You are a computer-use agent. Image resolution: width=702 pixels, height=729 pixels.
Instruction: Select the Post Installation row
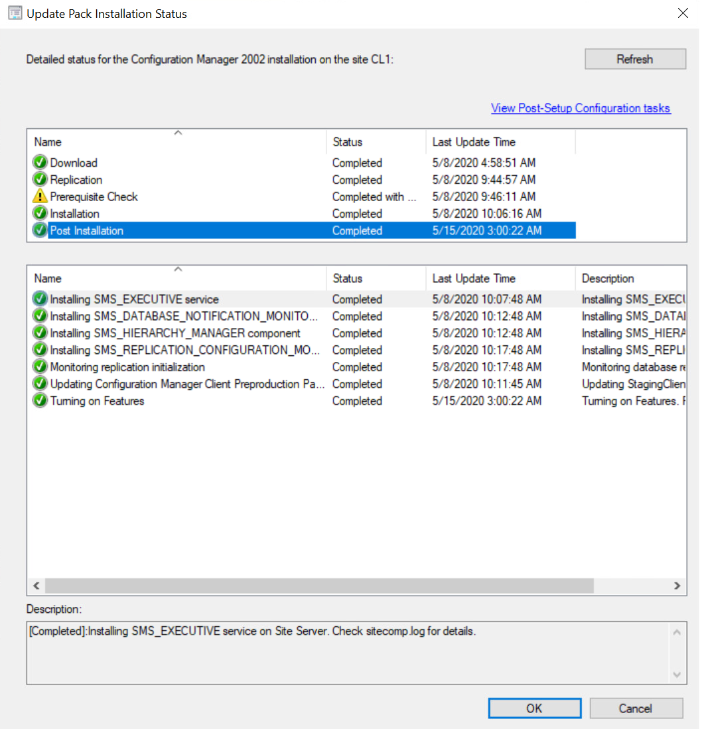click(304, 230)
